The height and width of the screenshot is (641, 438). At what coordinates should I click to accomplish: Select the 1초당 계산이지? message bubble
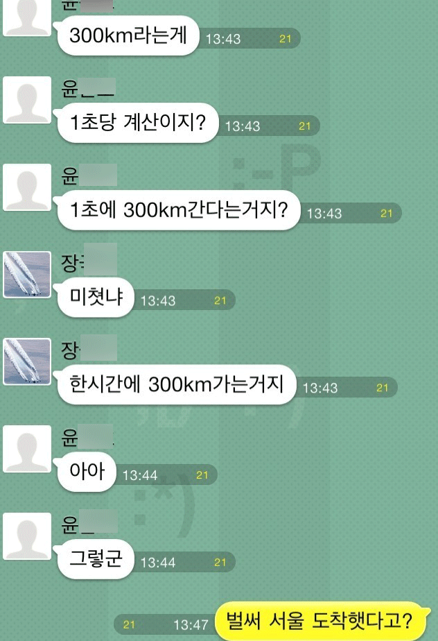138,123
